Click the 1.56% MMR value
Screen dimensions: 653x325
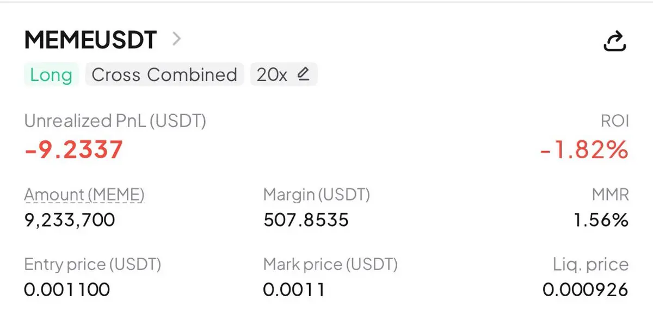[601, 220]
